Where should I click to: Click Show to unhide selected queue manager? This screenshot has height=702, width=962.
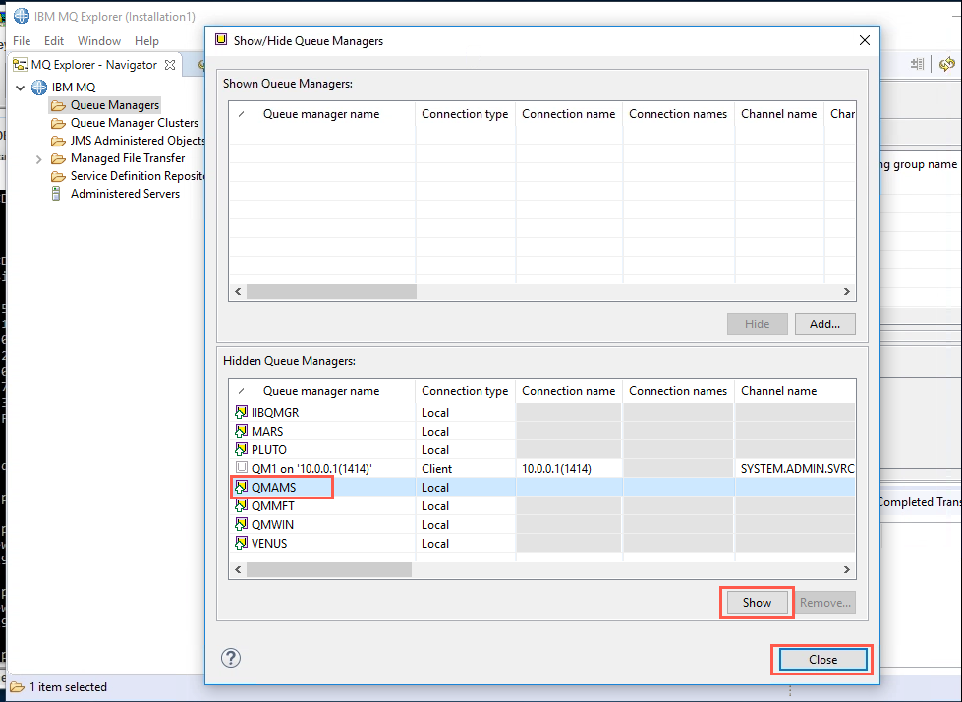pos(757,603)
